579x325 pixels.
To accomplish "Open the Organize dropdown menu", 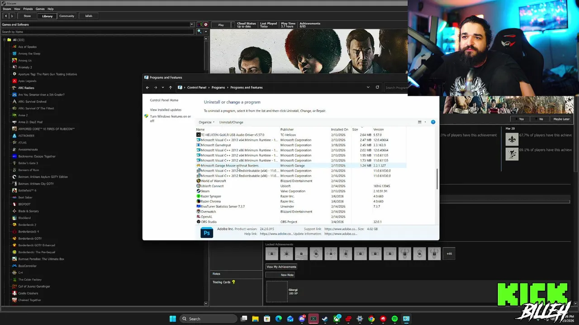I will [206, 122].
